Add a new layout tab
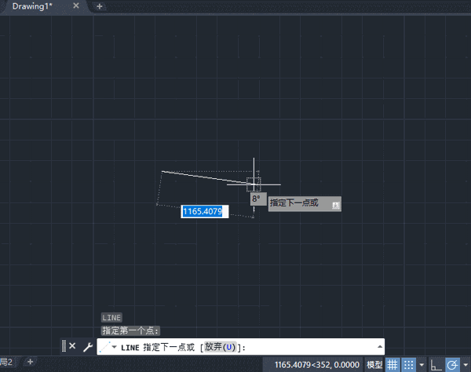This screenshot has height=372, width=471. [30, 362]
